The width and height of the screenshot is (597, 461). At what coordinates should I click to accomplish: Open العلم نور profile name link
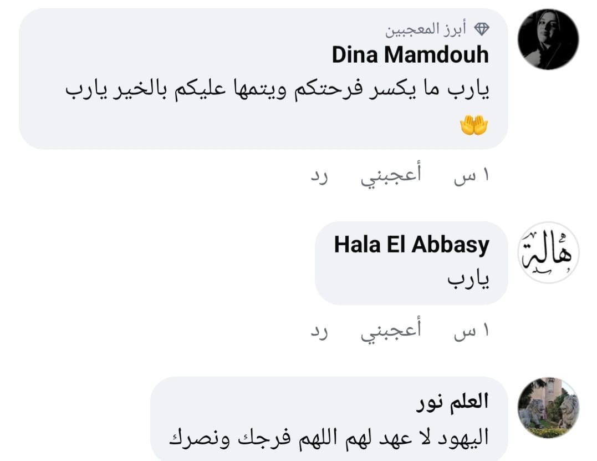(x=452, y=401)
